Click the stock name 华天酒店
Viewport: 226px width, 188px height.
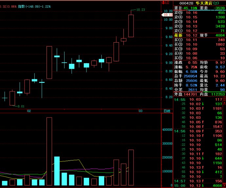pyautogui.click(x=204, y=3)
